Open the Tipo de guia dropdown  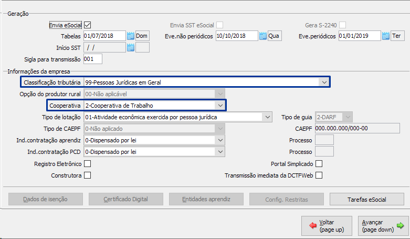[348, 117]
